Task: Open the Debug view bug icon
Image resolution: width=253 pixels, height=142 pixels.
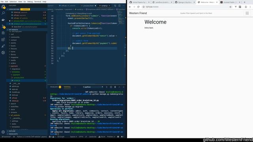Action: coord(3,33)
